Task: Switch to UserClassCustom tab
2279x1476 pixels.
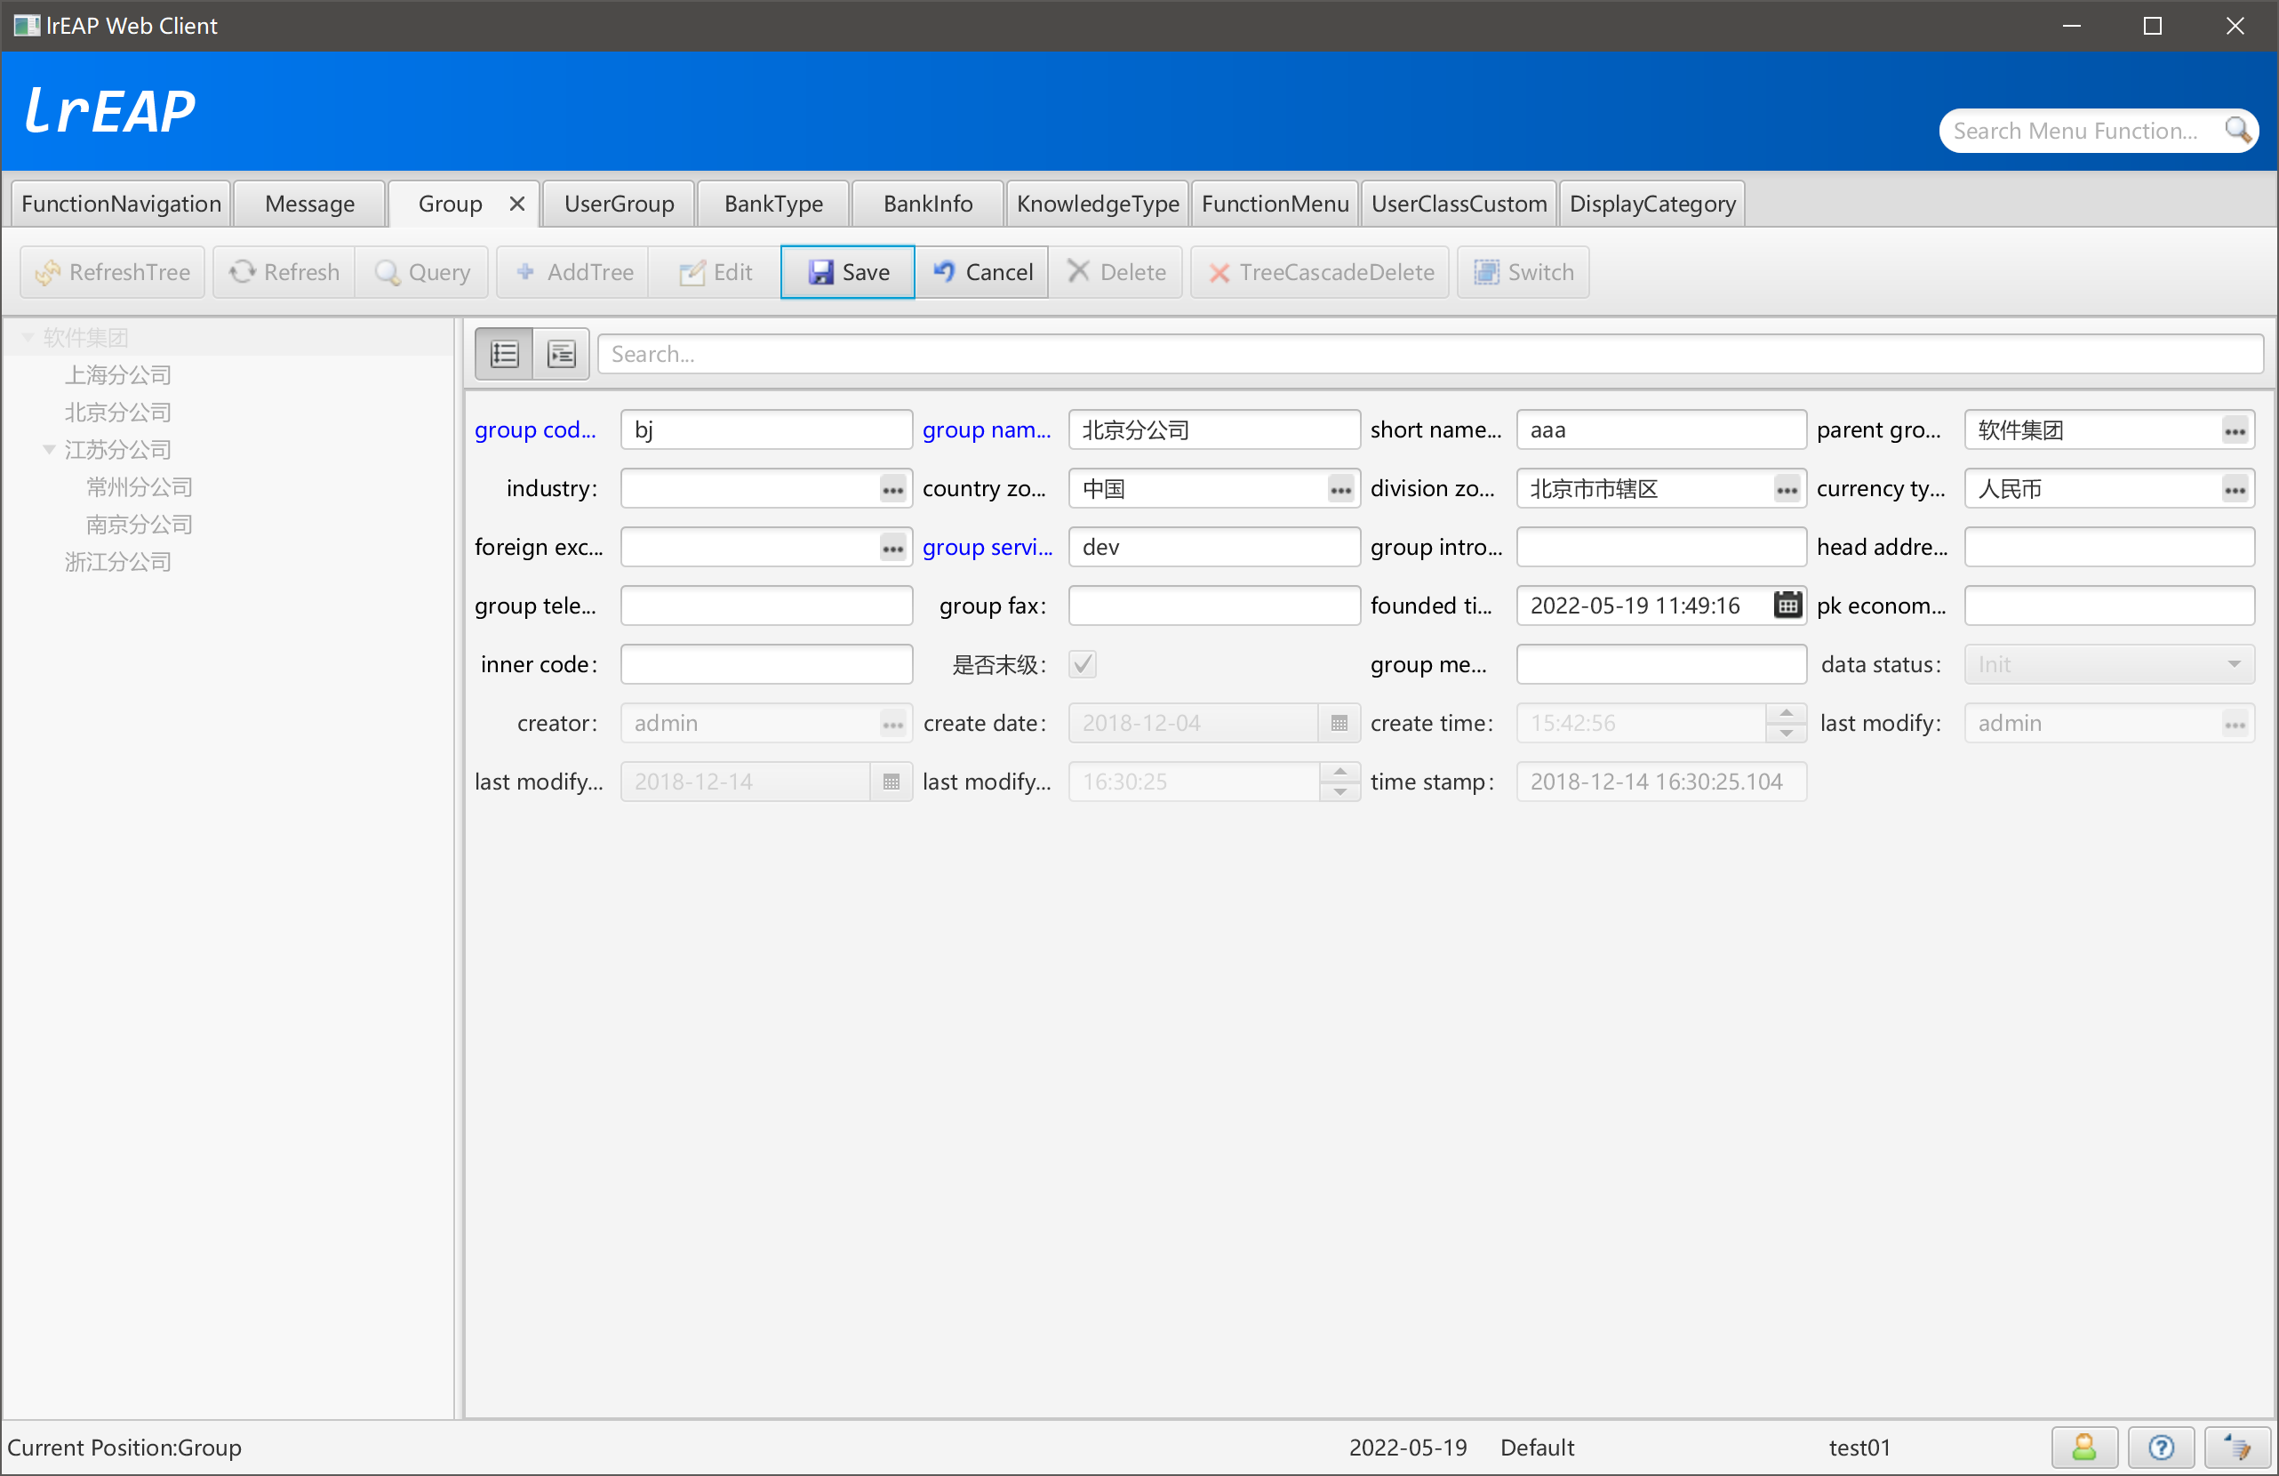Action: 1459,203
